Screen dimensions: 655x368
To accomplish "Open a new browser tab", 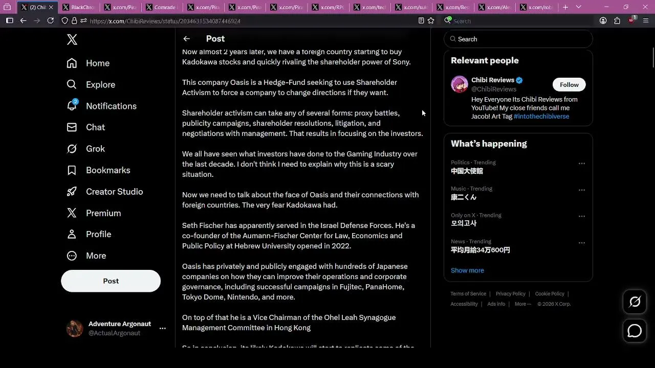I will point(565,7).
